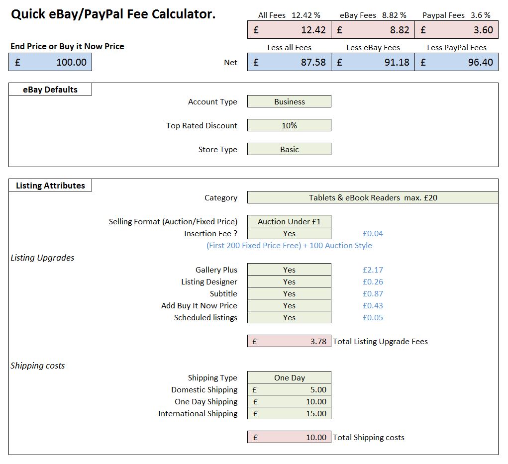Change the Selling Format cell 'Auction Under £1'

(289, 222)
